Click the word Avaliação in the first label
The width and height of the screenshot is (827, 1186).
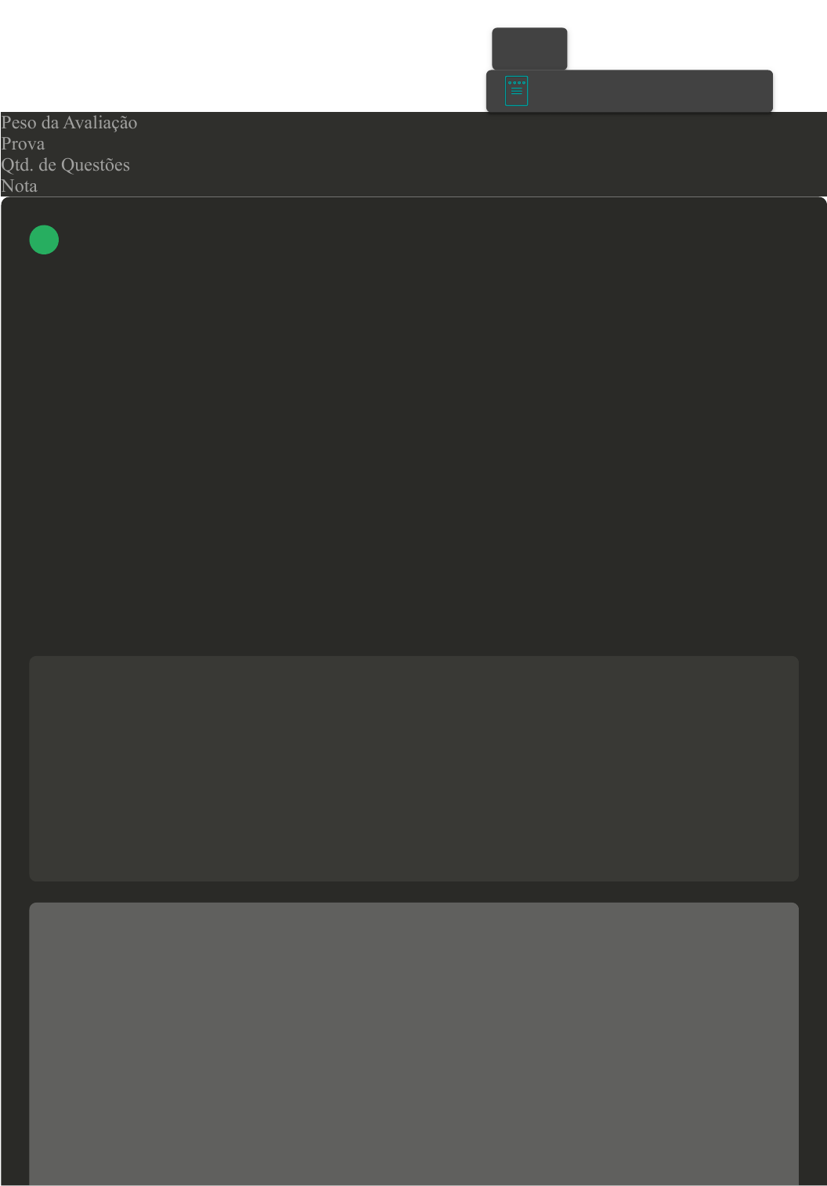click(100, 123)
